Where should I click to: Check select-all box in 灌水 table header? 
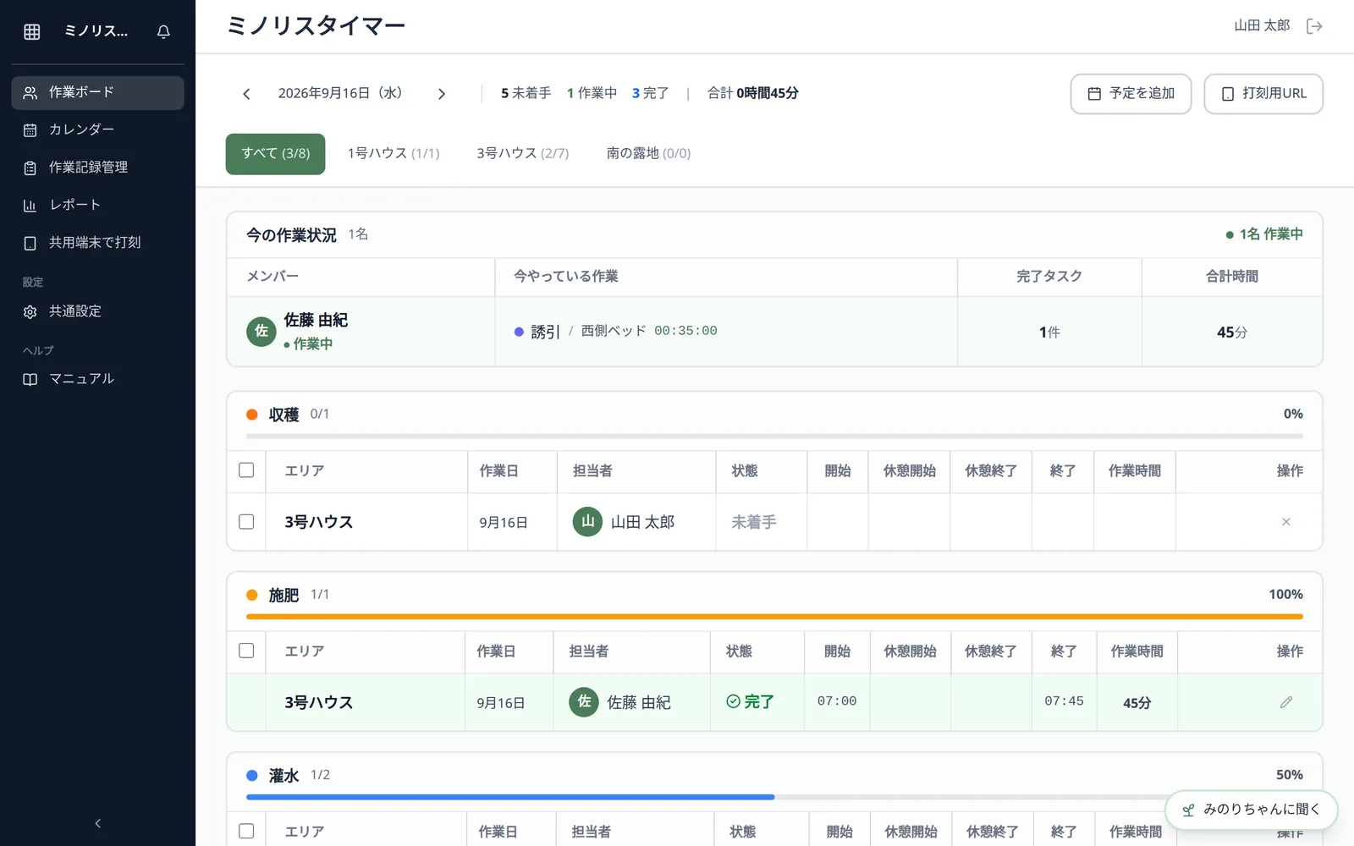click(246, 831)
